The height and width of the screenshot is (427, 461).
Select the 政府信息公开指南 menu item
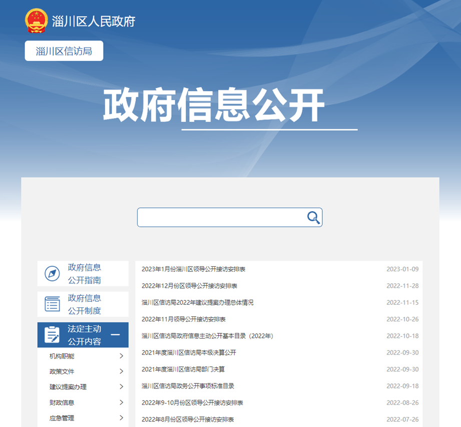(x=84, y=274)
